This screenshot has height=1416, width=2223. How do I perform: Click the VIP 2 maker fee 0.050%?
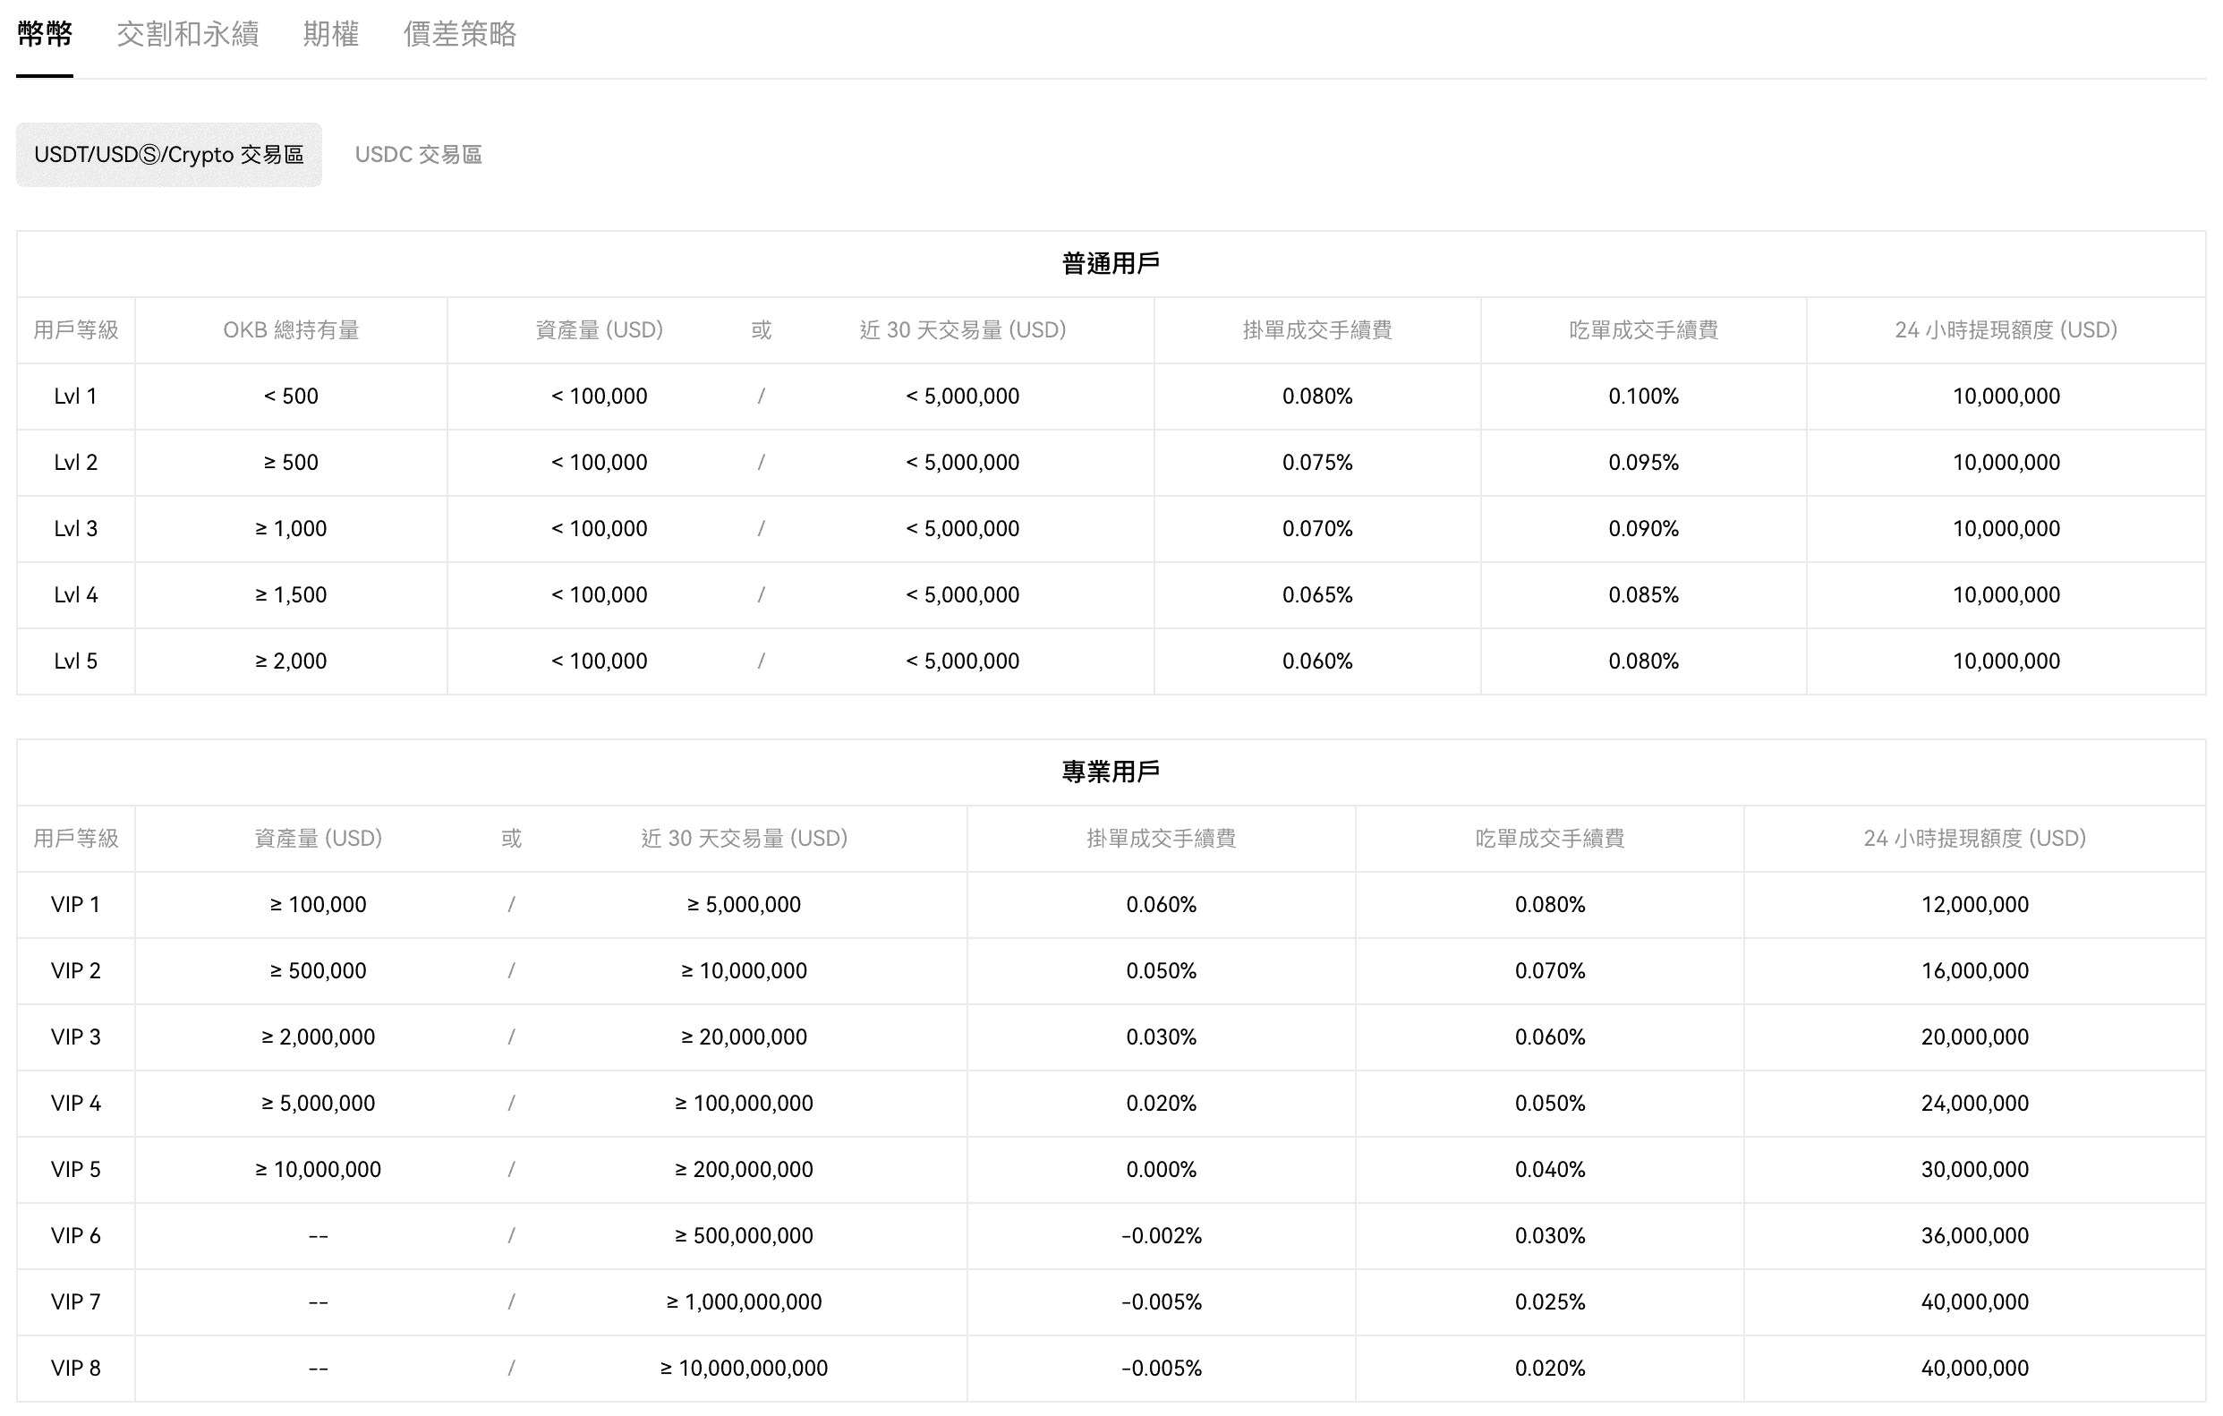(1162, 971)
